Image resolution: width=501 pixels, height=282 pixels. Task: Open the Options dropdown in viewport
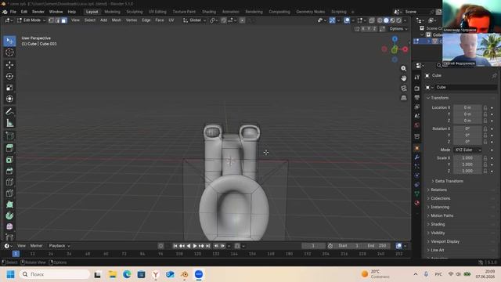[398, 29]
